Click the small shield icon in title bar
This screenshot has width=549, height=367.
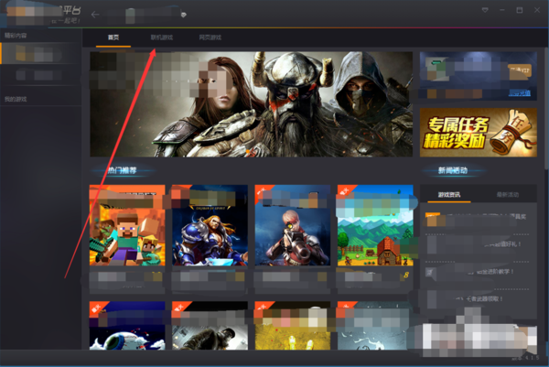click(x=184, y=16)
